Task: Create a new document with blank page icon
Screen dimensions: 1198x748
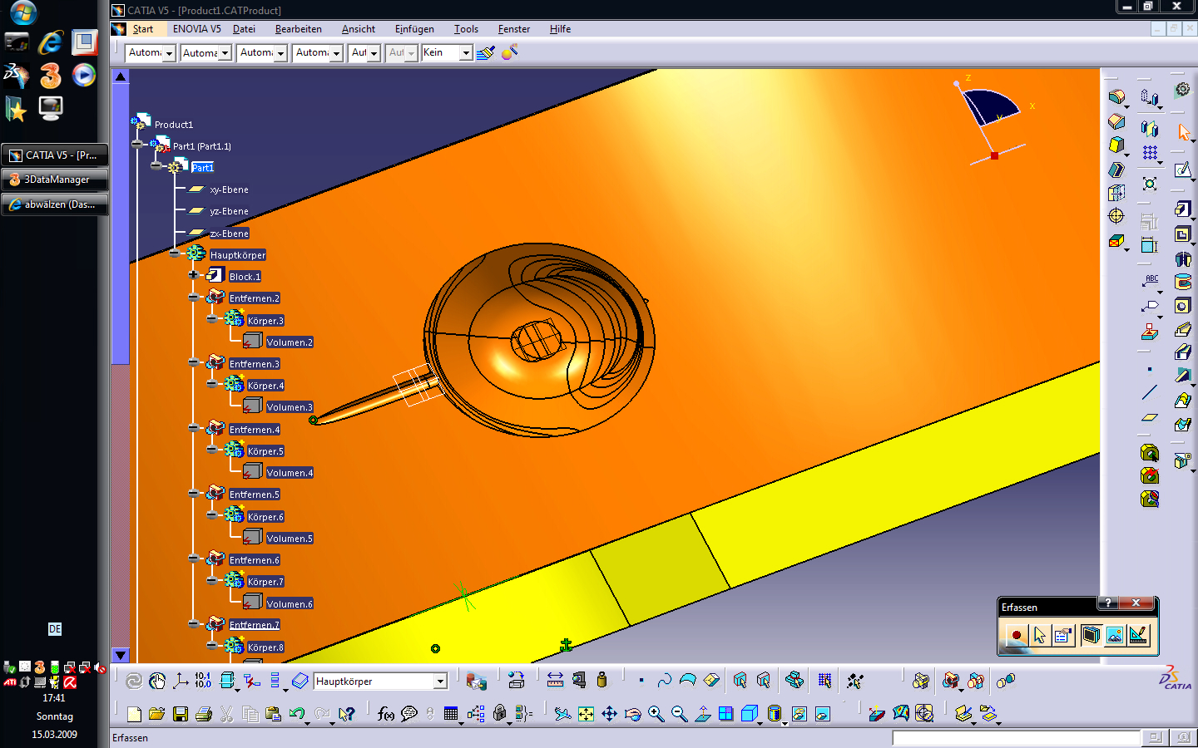Action: 134,714
